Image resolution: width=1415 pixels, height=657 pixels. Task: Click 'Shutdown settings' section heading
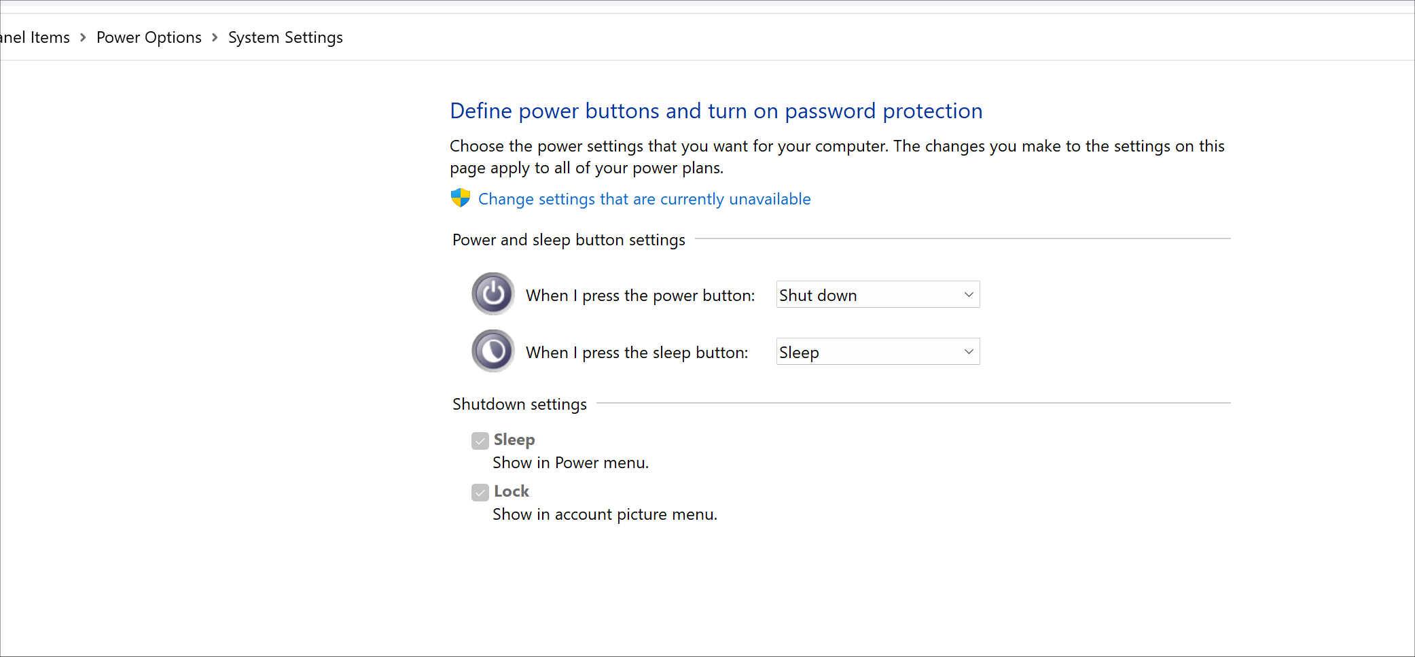pos(519,404)
